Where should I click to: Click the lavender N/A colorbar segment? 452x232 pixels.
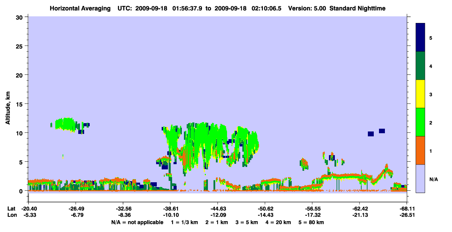pyautogui.click(x=420, y=178)
